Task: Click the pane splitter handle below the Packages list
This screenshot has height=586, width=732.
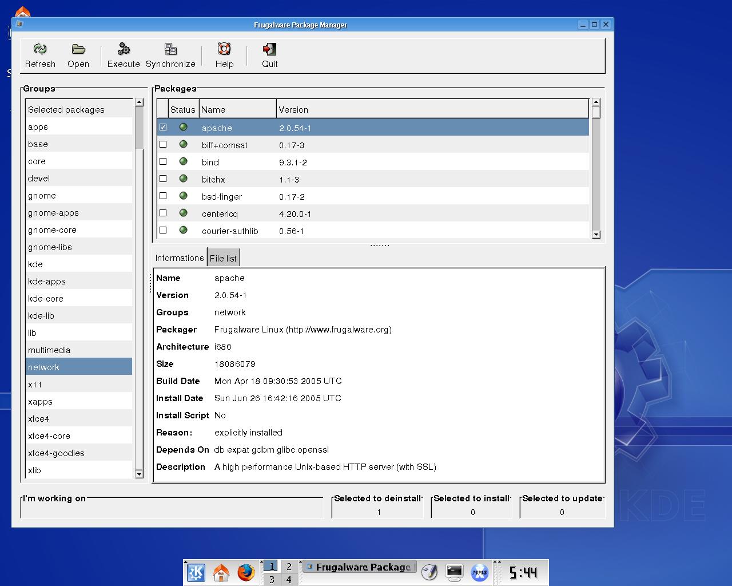Action: click(379, 245)
